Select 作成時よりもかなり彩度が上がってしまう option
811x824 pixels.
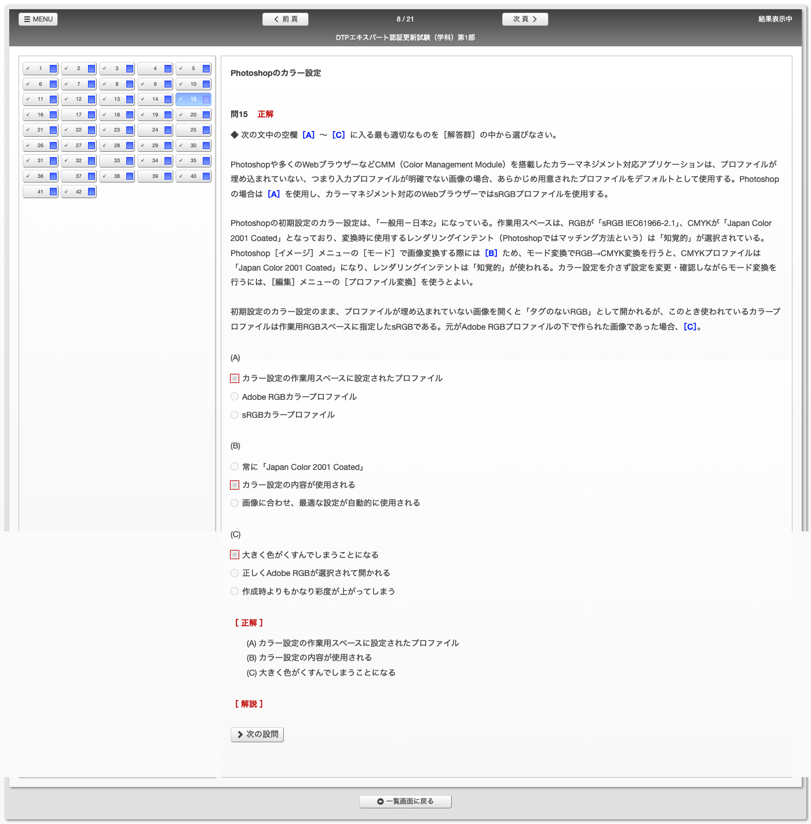(235, 591)
